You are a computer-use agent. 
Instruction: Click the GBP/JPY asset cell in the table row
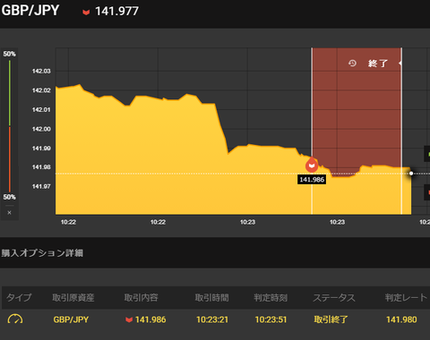tap(71, 319)
